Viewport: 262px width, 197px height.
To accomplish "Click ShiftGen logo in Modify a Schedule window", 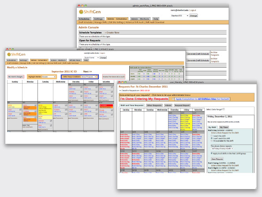I will (x=16, y=55).
